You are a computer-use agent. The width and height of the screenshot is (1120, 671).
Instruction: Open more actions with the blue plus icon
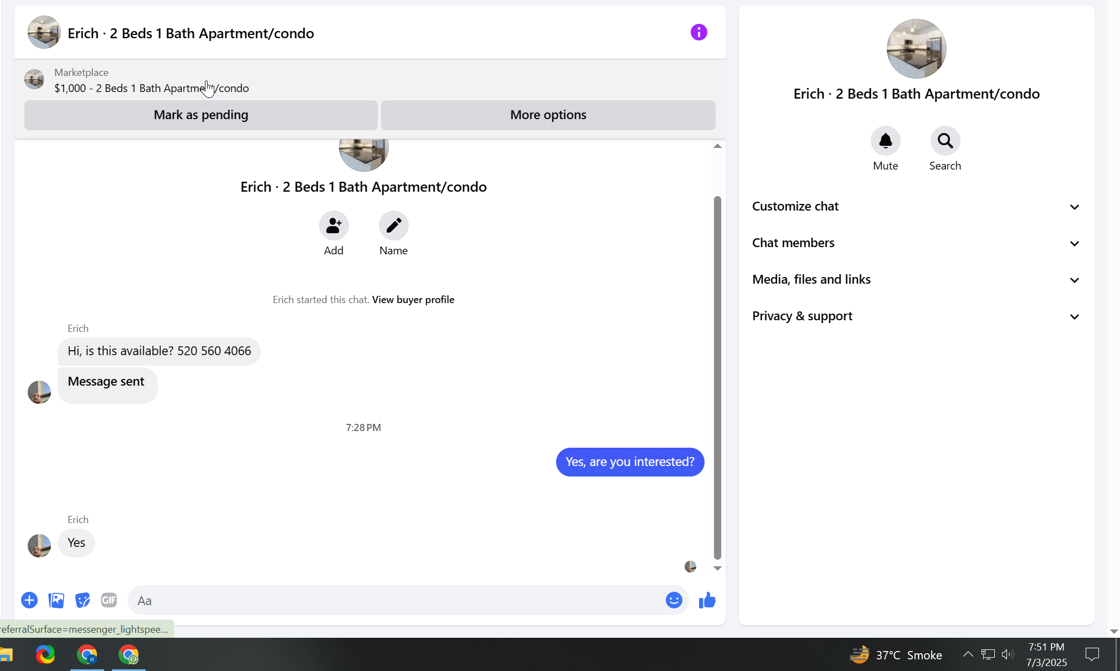point(29,600)
